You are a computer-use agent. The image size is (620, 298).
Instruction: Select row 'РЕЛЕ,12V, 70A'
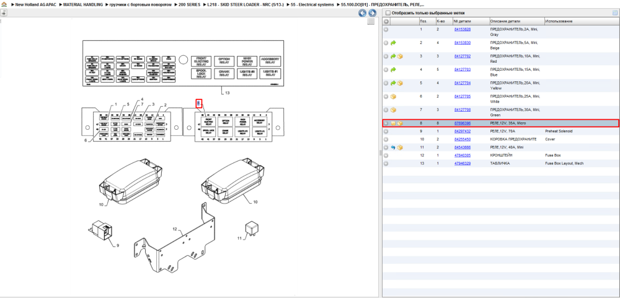coord(500,132)
